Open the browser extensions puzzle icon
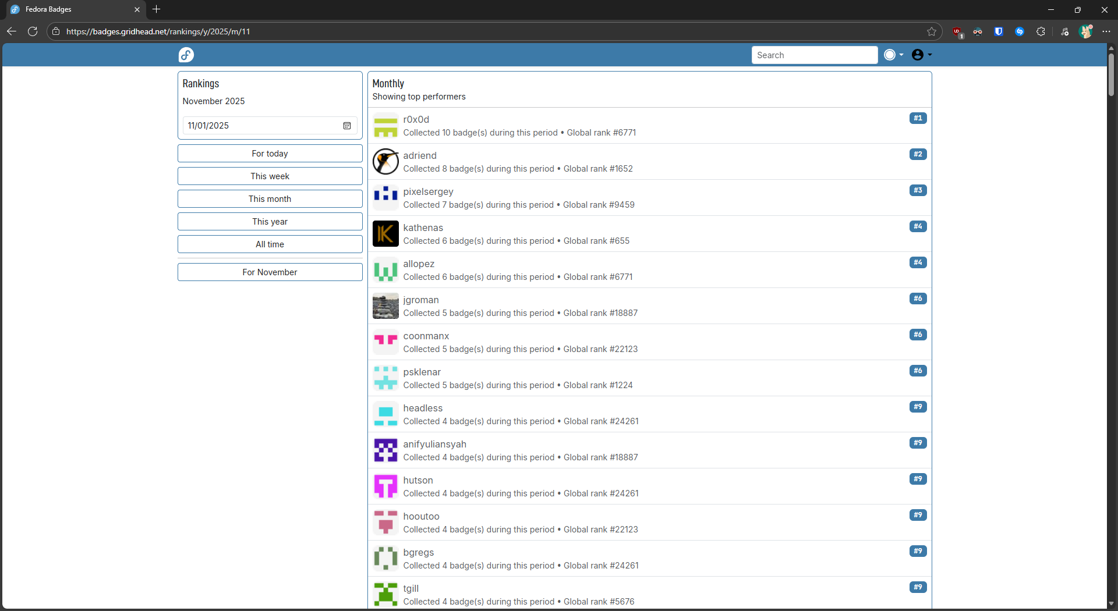 click(1041, 31)
